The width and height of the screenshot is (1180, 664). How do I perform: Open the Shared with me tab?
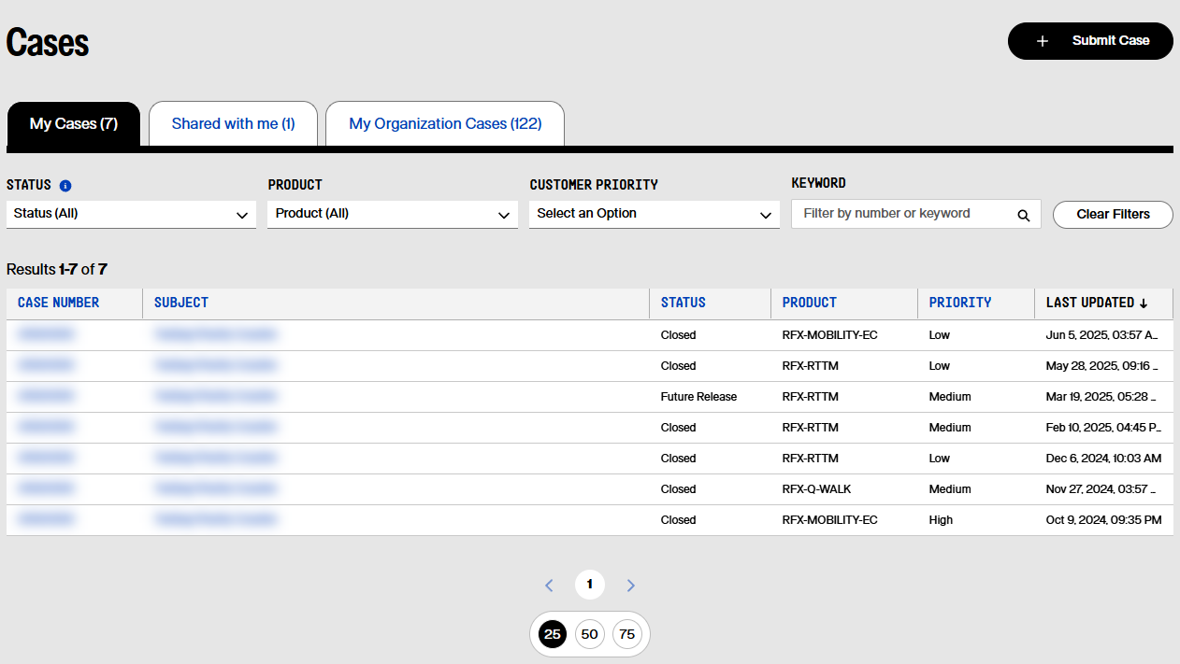point(234,123)
